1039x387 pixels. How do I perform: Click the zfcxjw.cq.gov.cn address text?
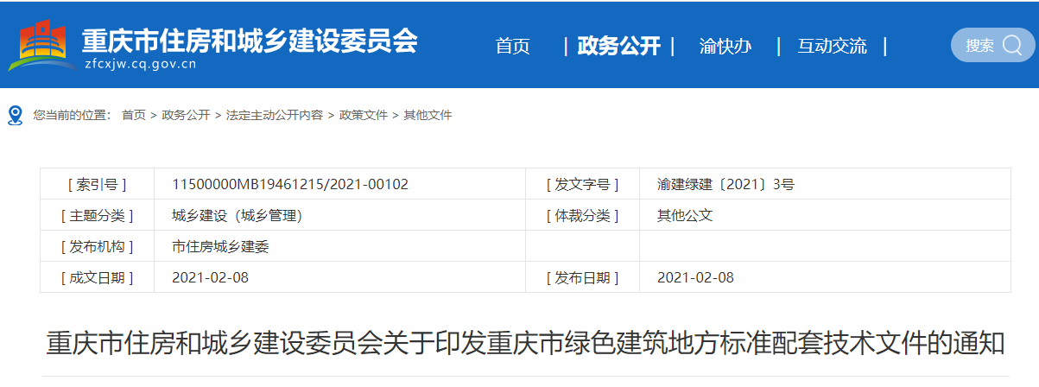pyautogui.click(x=141, y=64)
